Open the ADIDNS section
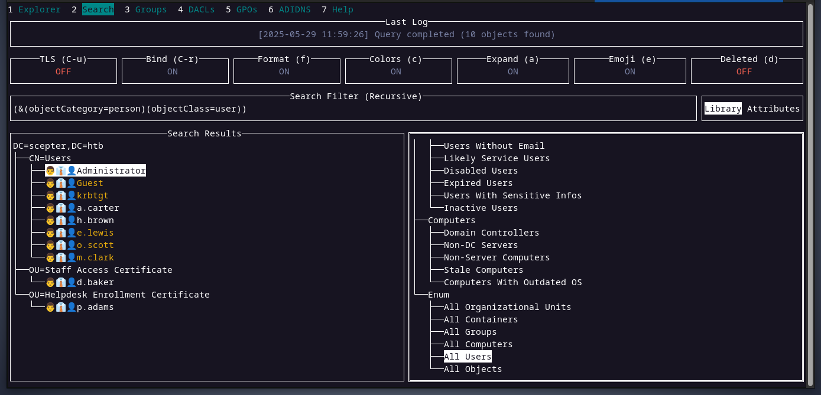Screen dimensions: 821x395 (x=294, y=9)
